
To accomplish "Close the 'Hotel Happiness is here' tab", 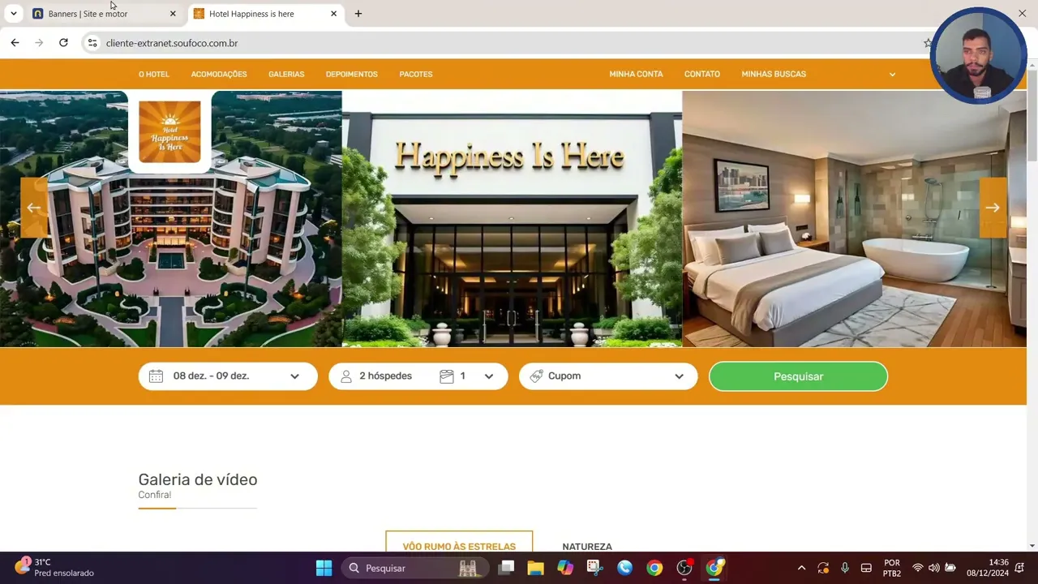I will coord(333,14).
